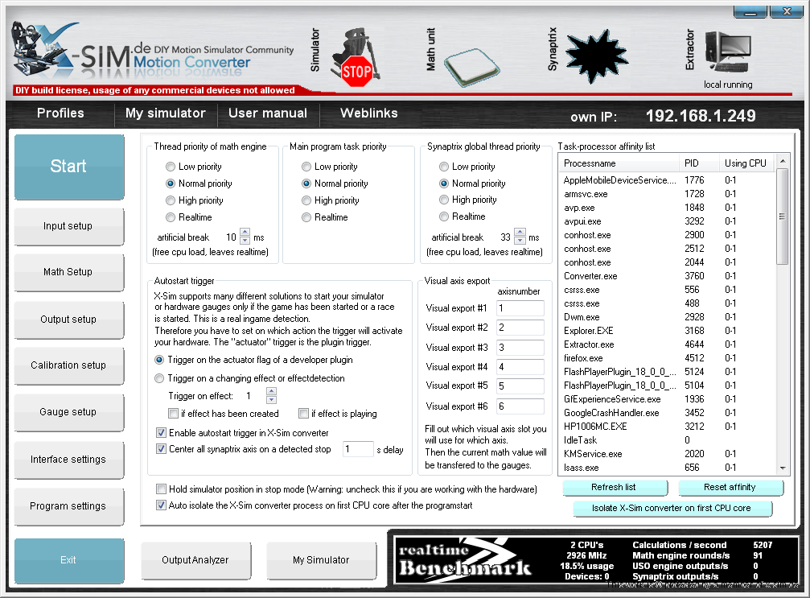Select Trigger on a changing effect option
This screenshot has width=810, height=598.
pos(159,378)
